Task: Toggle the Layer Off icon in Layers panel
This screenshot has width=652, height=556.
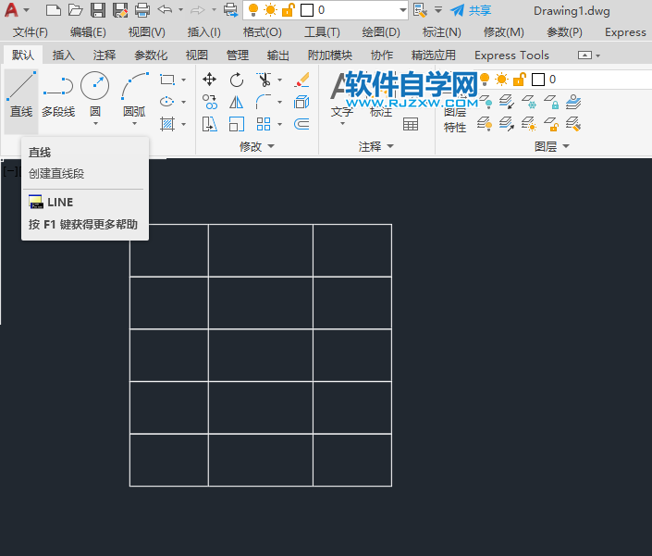Action: point(485,102)
